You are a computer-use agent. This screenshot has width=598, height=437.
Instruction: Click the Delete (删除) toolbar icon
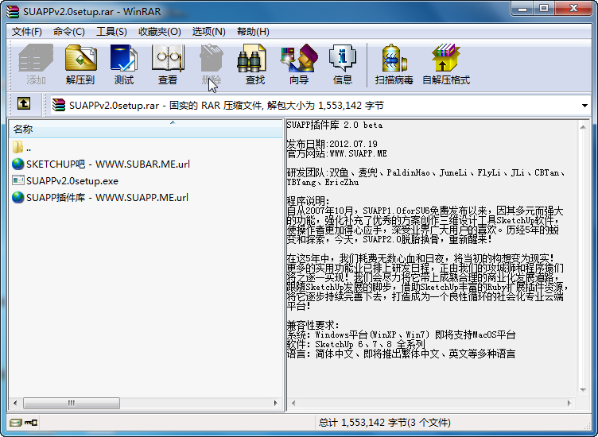212,64
